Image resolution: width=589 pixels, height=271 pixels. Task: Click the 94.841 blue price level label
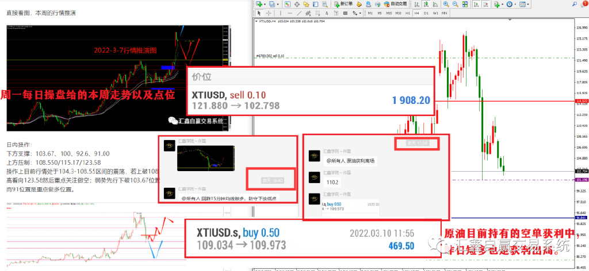[582, 218]
